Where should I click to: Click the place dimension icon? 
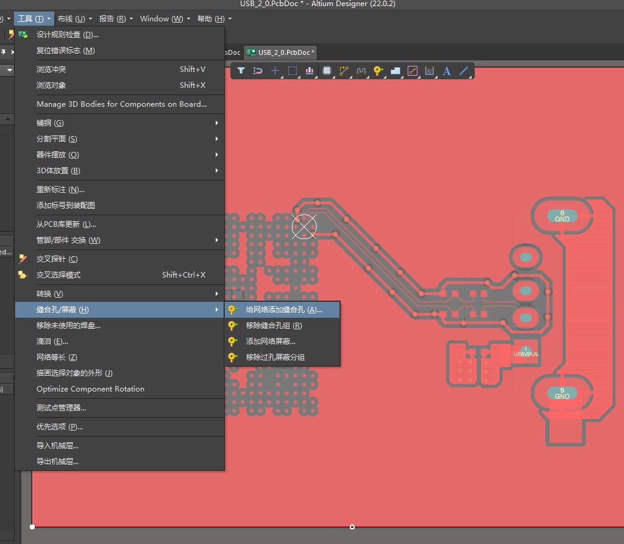pos(430,71)
